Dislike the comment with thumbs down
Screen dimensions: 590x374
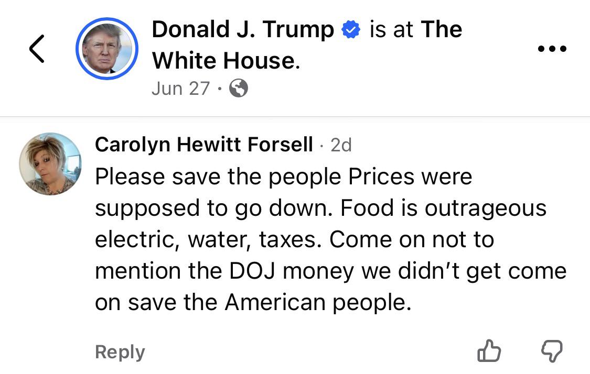(552, 351)
